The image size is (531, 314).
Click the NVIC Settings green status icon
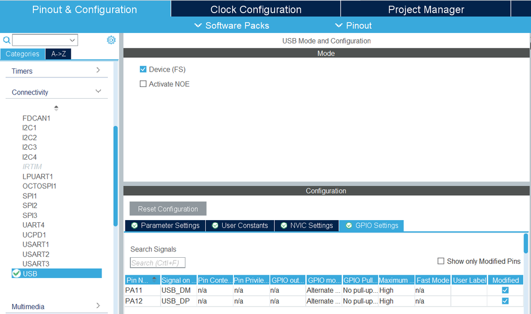coord(284,225)
